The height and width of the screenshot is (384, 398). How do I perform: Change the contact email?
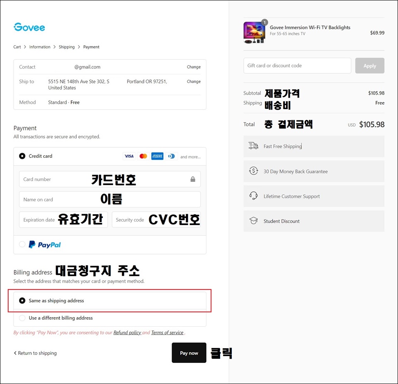coord(194,67)
